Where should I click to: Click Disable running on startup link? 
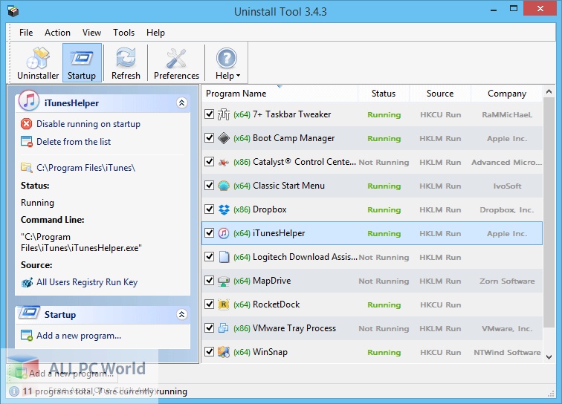pos(88,124)
